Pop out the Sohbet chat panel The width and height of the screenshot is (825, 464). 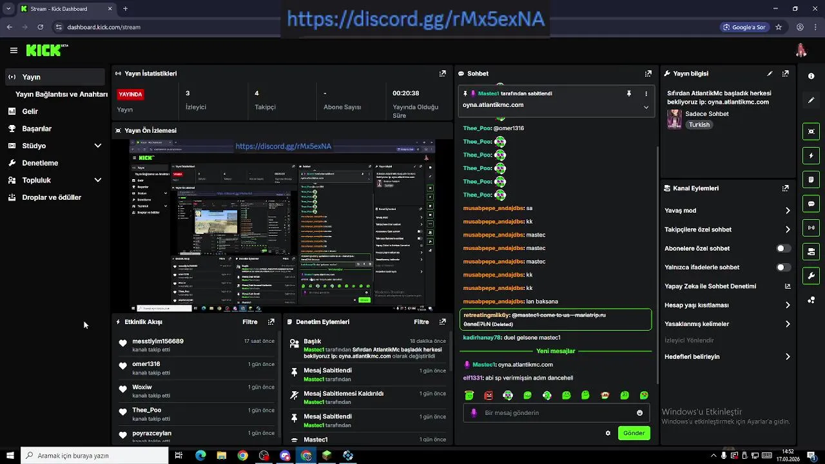click(648, 73)
